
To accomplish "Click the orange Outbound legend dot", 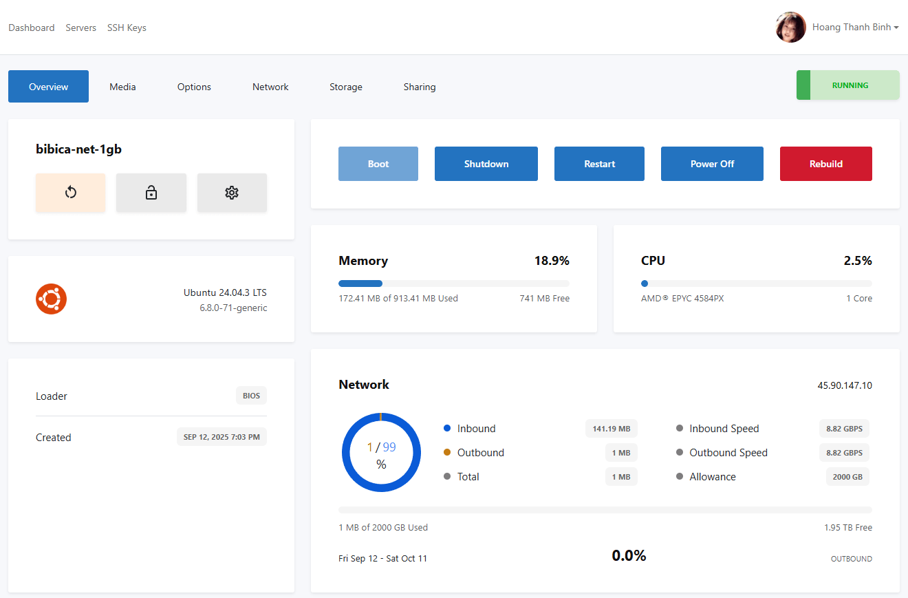I will [447, 452].
